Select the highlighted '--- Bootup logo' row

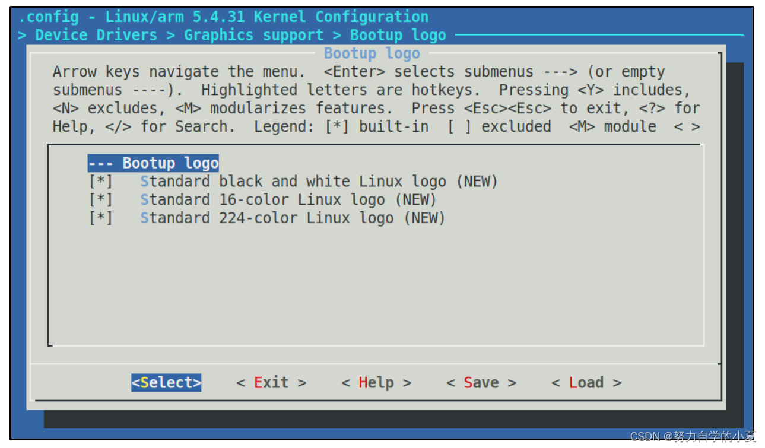[x=153, y=163]
